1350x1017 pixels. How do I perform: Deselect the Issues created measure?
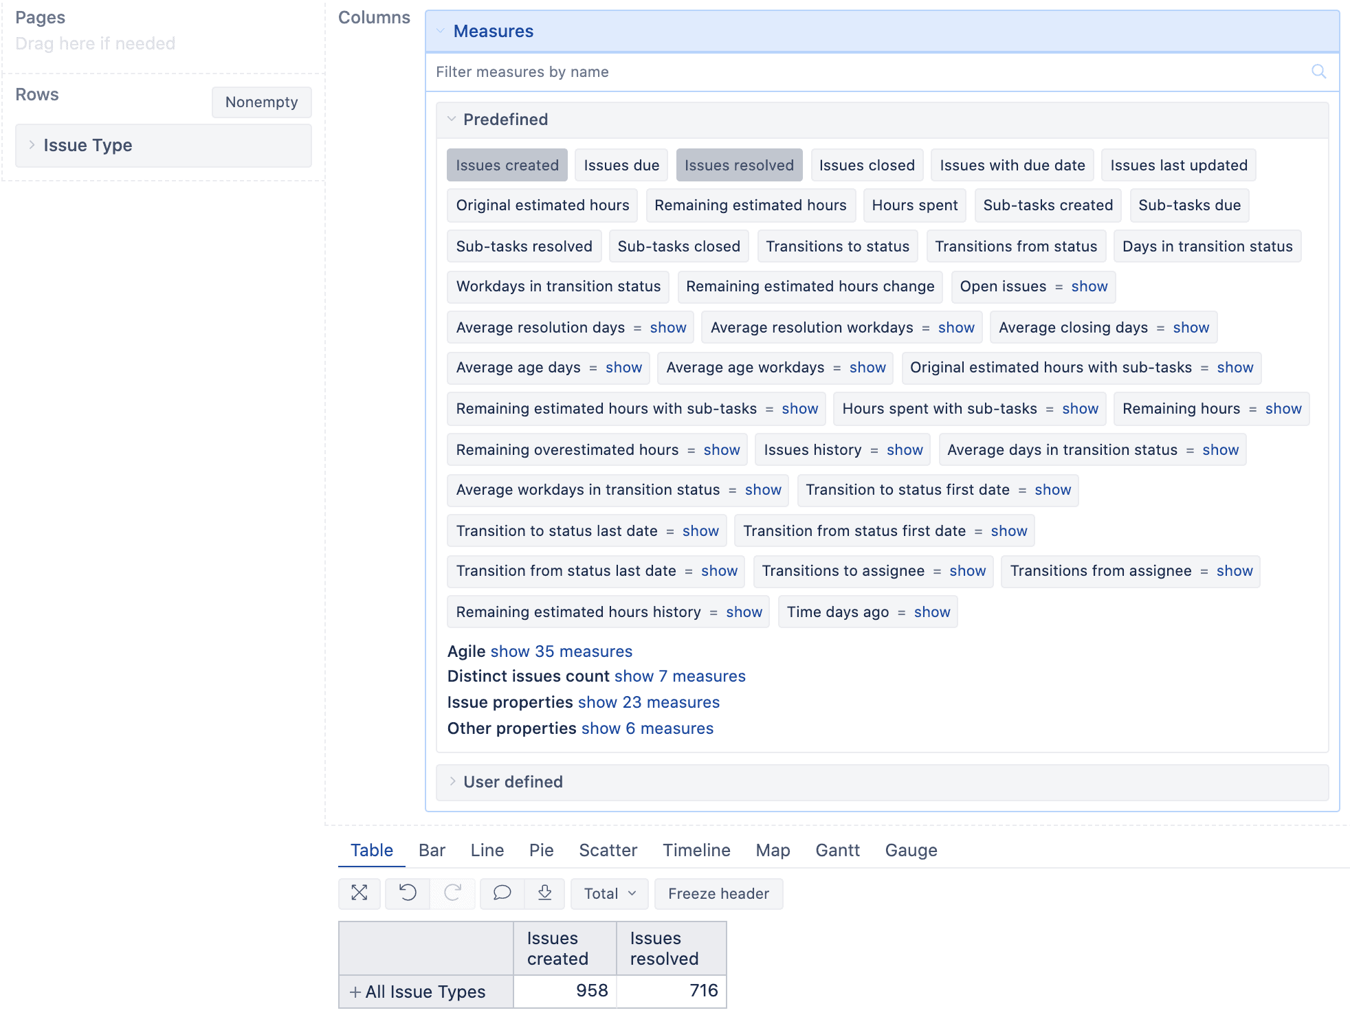507,165
